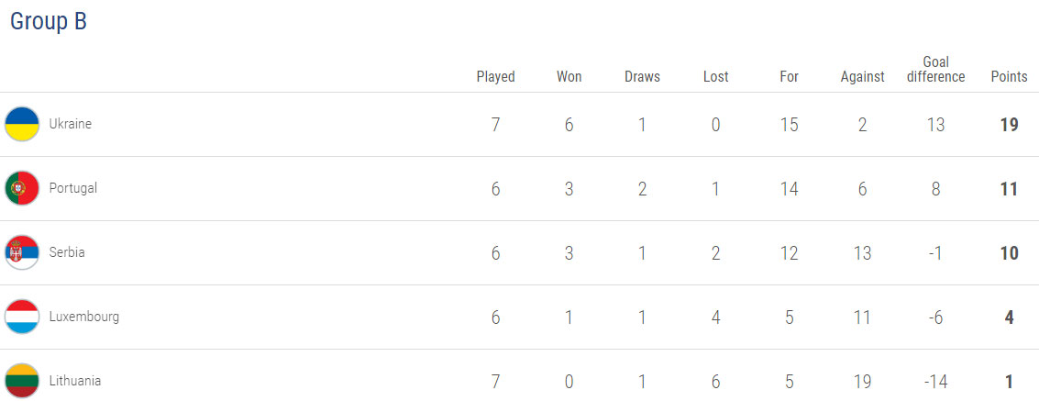Click the Draws column header
This screenshot has height=401, width=1039.
click(642, 77)
